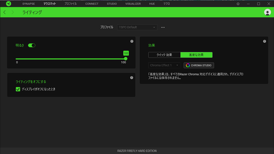Viewport: 274px width, 154px height.
Task: Click RAZER FIREFLY HARD EDITION label
Action: pos(137,151)
